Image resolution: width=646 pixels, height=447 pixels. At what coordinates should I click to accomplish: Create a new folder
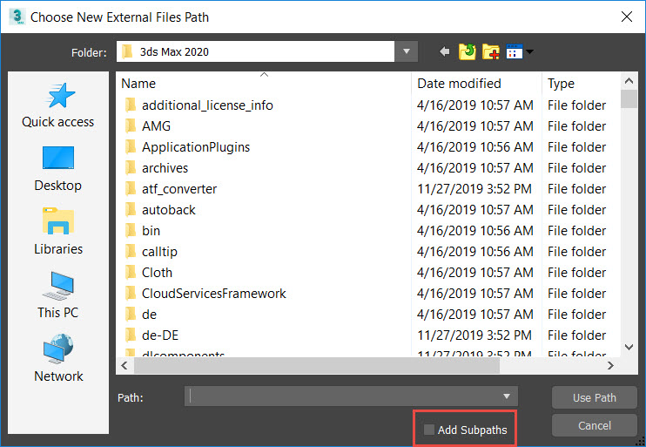click(491, 52)
